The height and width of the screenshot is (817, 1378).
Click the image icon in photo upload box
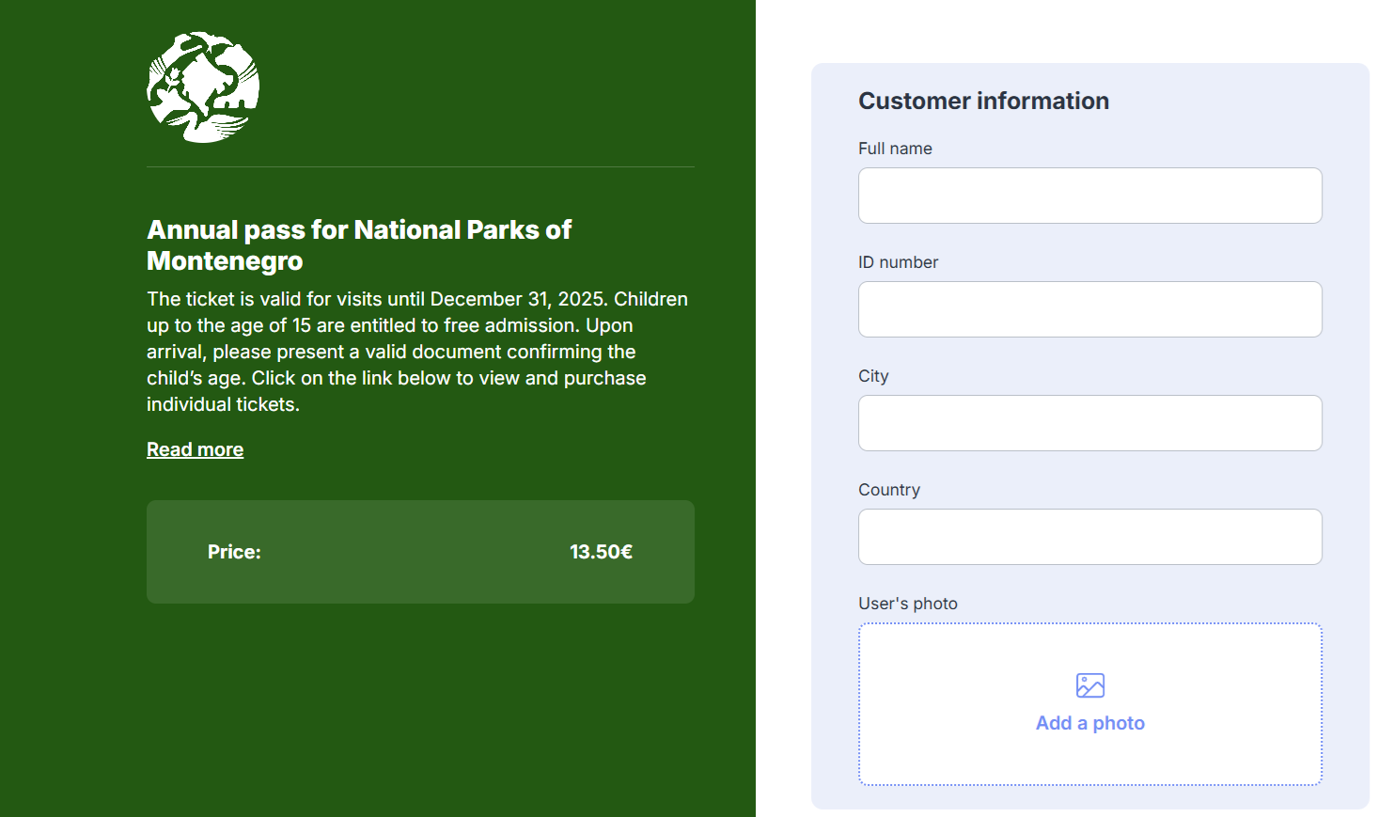tap(1089, 685)
